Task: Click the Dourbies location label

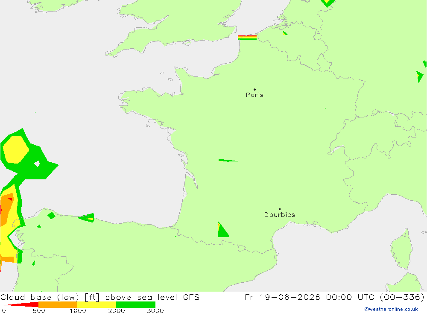Action: click(x=280, y=215)
